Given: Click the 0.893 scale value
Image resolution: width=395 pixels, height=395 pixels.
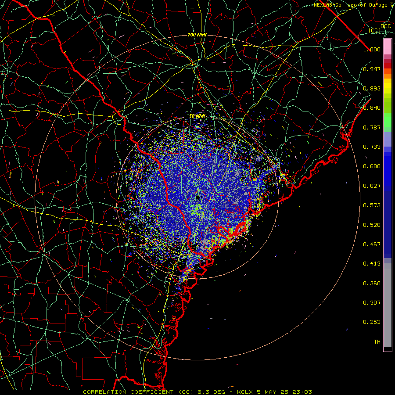Looking at the screenshot, I should pos(372,88).
